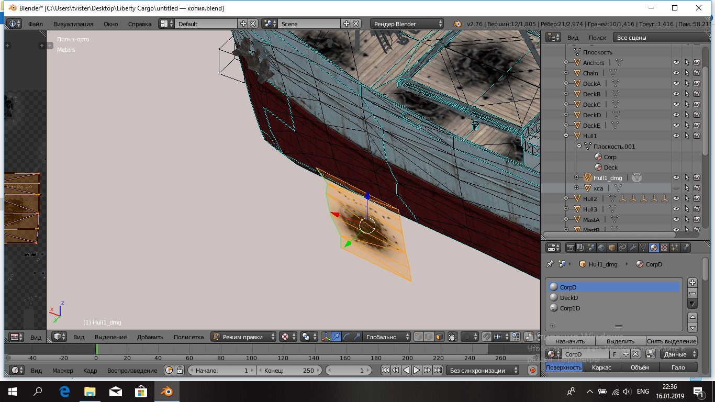Collapse the Hull1 tree node
This screenshot has height=402, width=715.
[566, 136]
